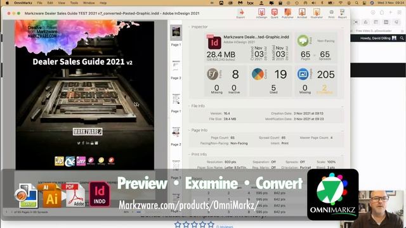The image size is (406, 228).
Task: Click the Colors pie icon in Inspector
Action: coord(258,74)
